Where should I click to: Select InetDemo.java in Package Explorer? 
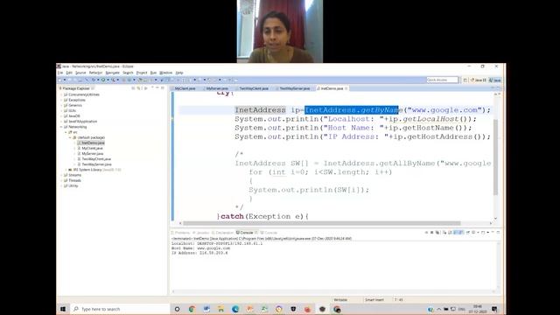pyautogui.click(x=93, y=143)
